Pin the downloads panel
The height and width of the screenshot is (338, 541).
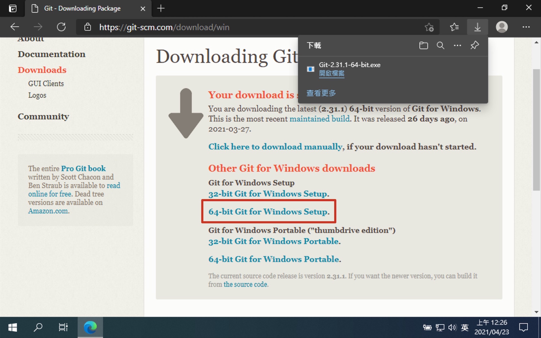point(475,45)
